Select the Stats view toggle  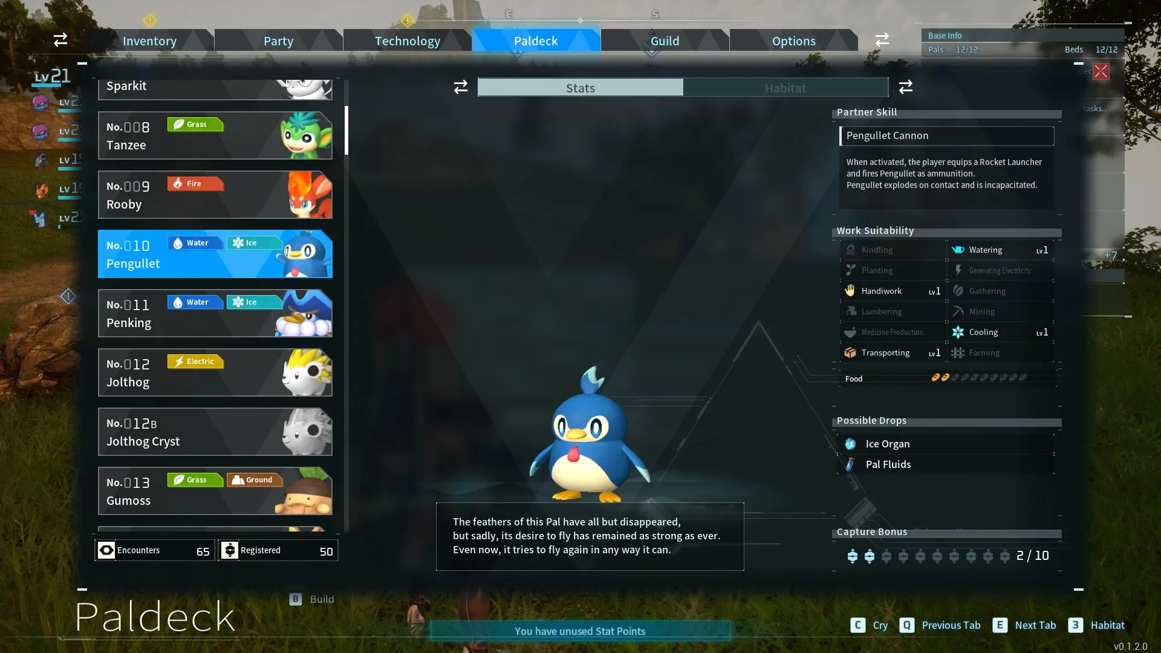pyautogui.click(x=580, y=88)
